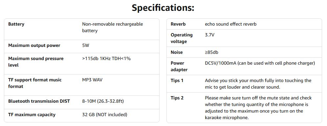Select the Battery label cell
Viewport: 327px width, 126px height.
tap(16, 24)
